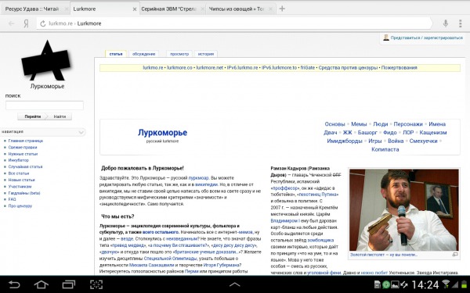Tap the screenshot capture icon in navigation bar
The height and width of the screenshot is (293, 470).
tap(96, 284)
